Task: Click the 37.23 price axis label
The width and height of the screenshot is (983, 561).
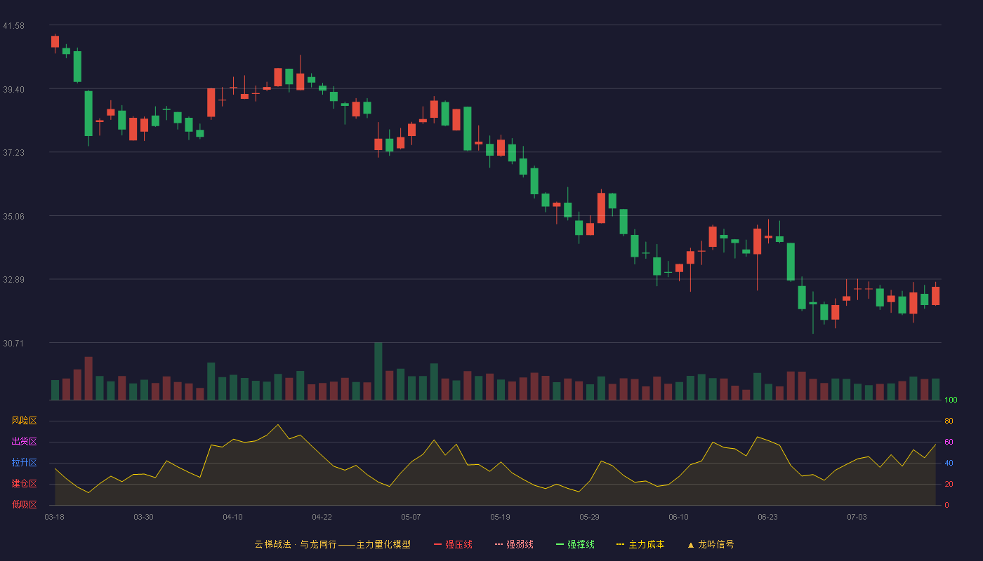Action: (x=13, y=153)
